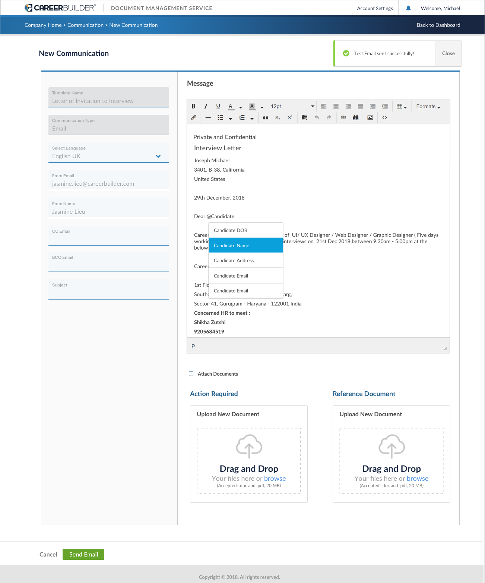Screen dimensions: 485x583
Task: Click Reference Document upload cloud icon
Action: point(392,446)
